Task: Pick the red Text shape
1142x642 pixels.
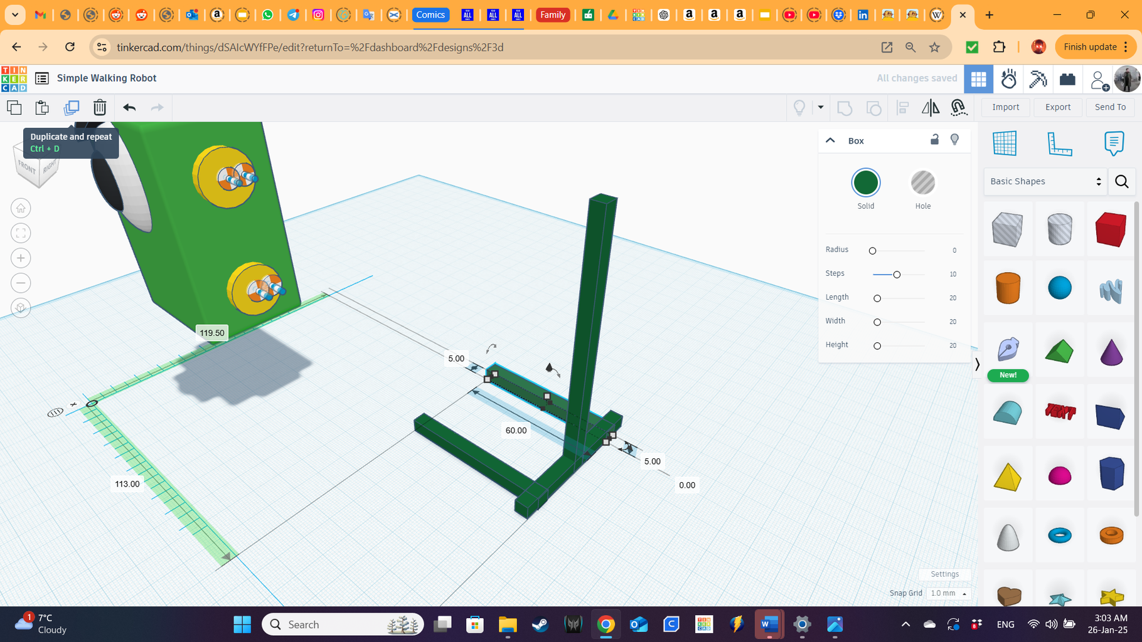Action: click(1060, 411)
